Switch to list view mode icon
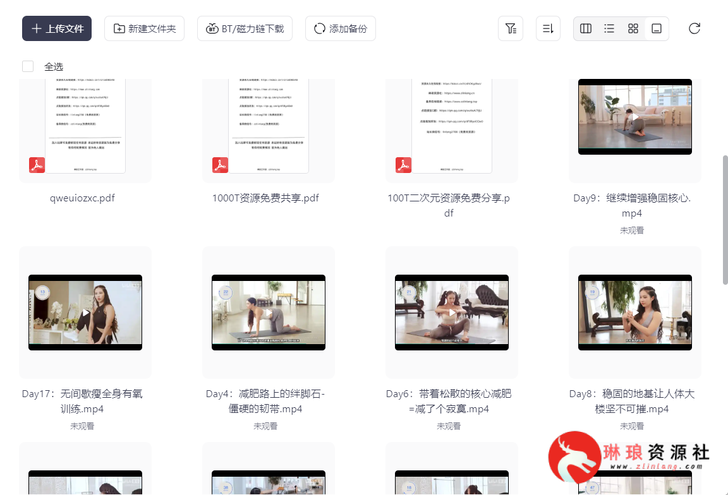 (609, 28)
